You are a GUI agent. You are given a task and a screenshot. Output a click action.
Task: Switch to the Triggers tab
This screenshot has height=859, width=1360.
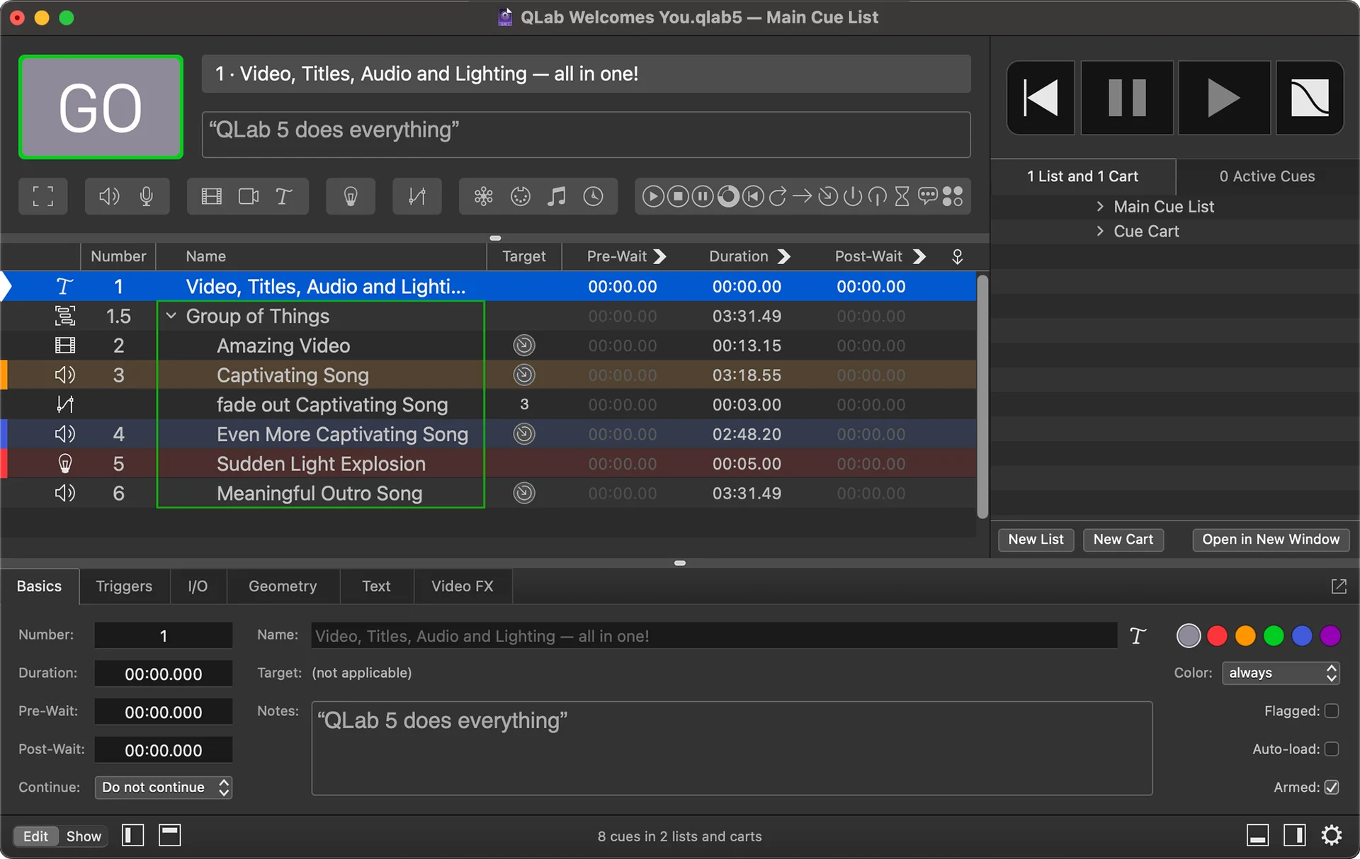click(124, 586)
